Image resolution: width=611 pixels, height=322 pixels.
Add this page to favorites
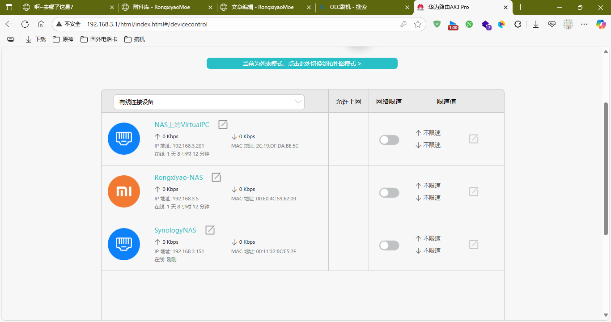click(x=418, y=24)
